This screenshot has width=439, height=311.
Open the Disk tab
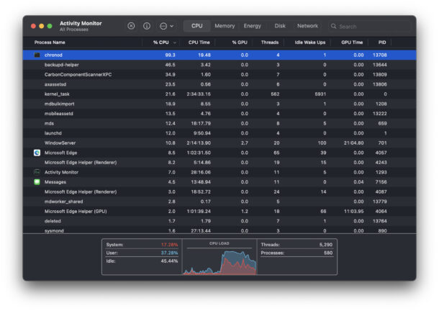(280, 26)
